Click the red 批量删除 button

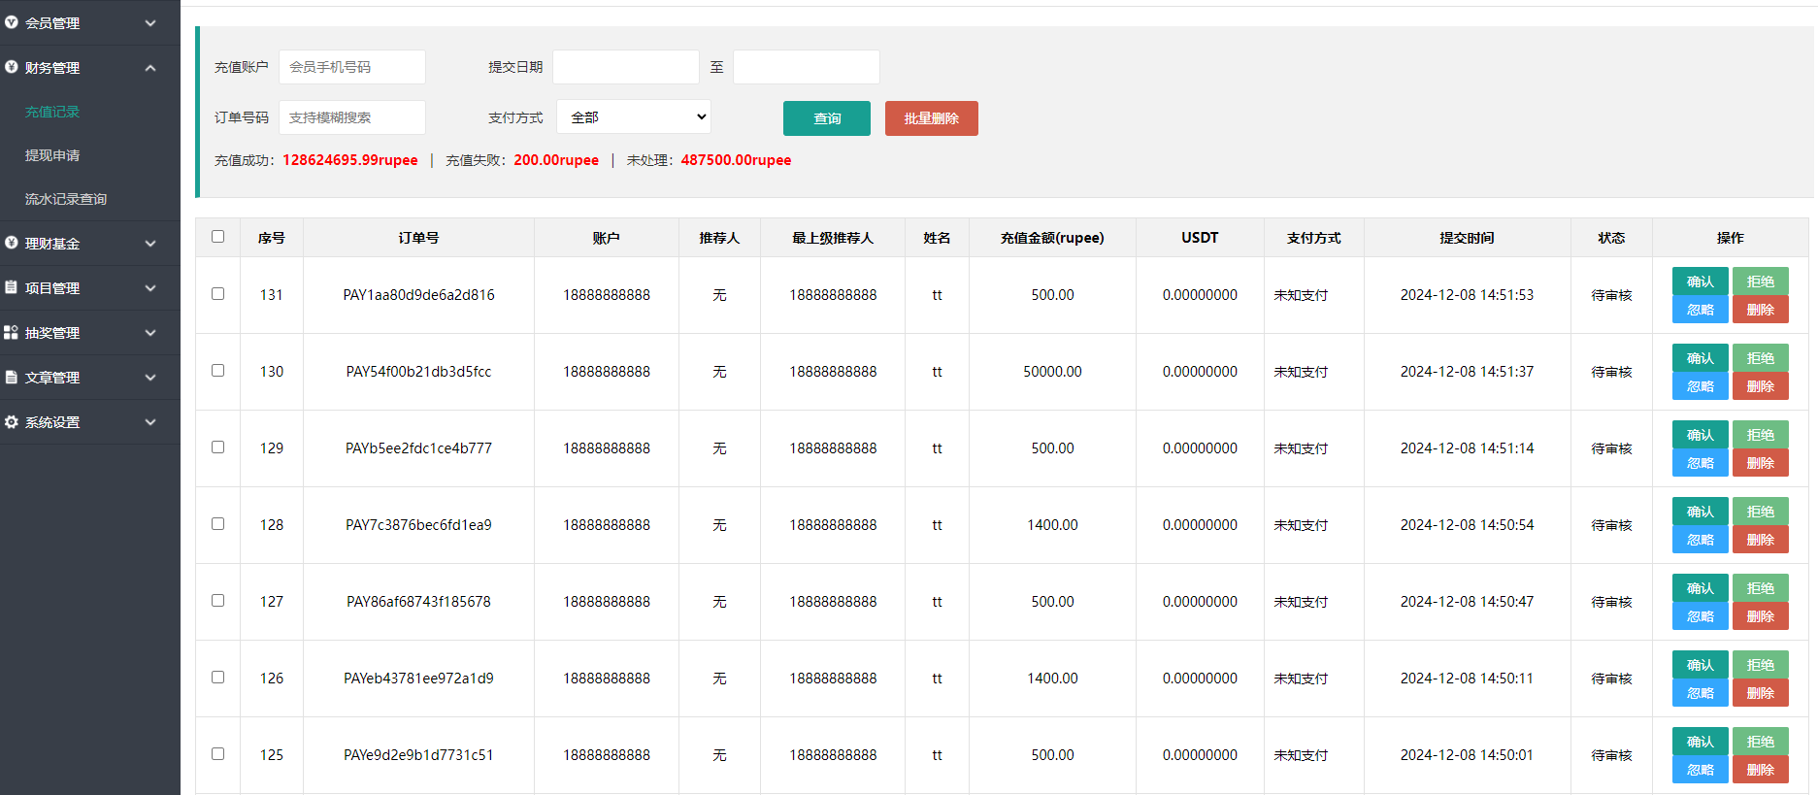[931, 118]
